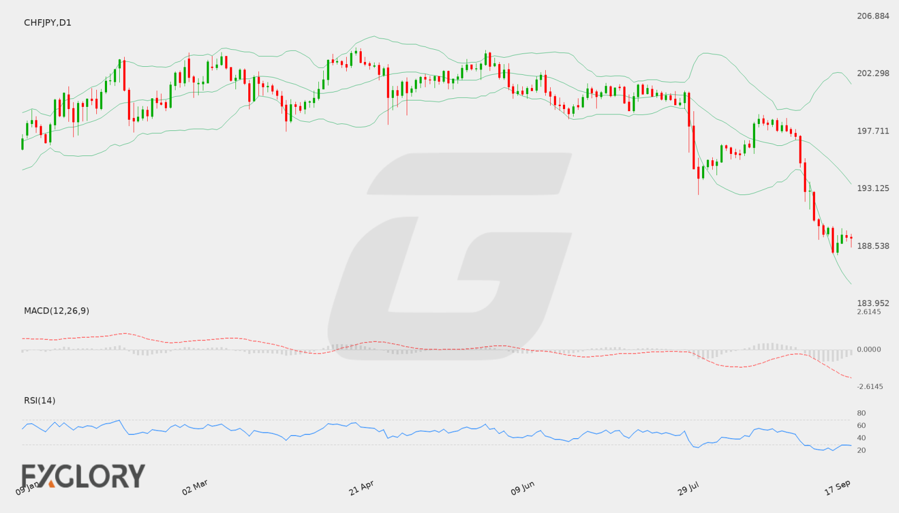Click the 188.538 price level label
Viewport: 899px width, 513px height.
point(873,246)
